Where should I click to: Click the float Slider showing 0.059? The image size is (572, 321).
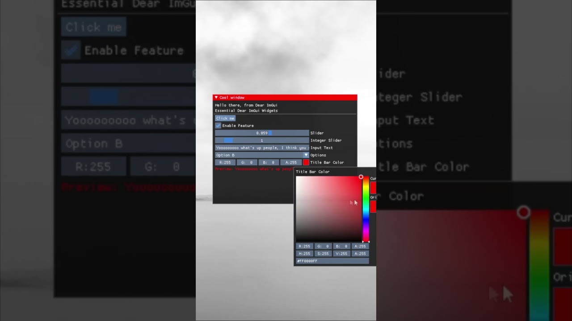[262, 133]
